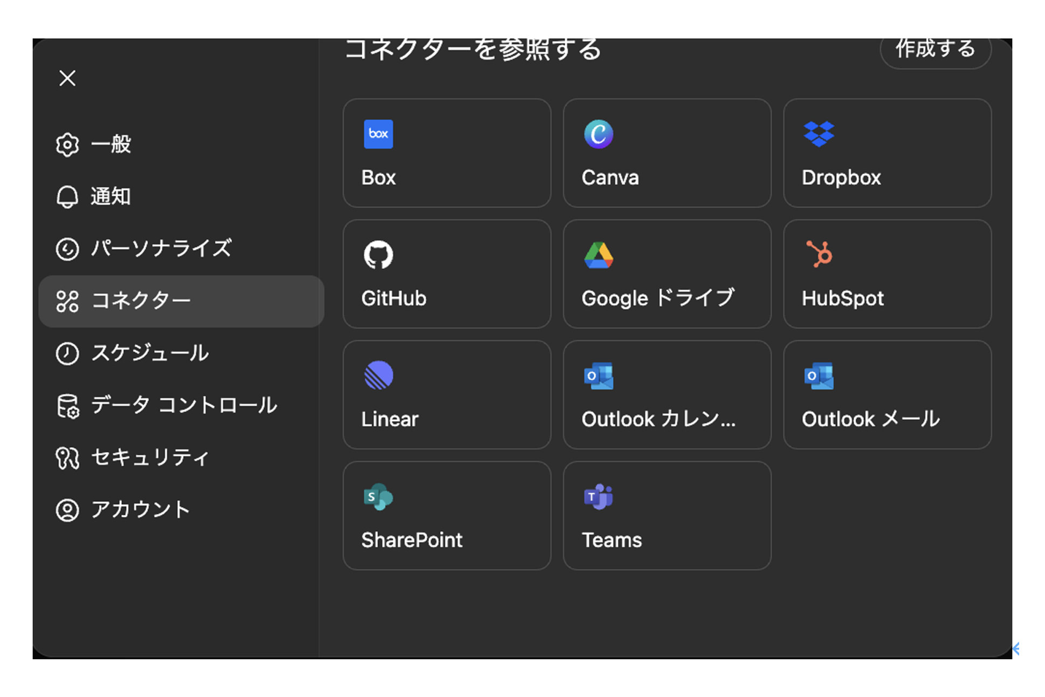Click the Canva logo icon
1045x697 pixels.
pyautogui.click(x=599, y=134)
